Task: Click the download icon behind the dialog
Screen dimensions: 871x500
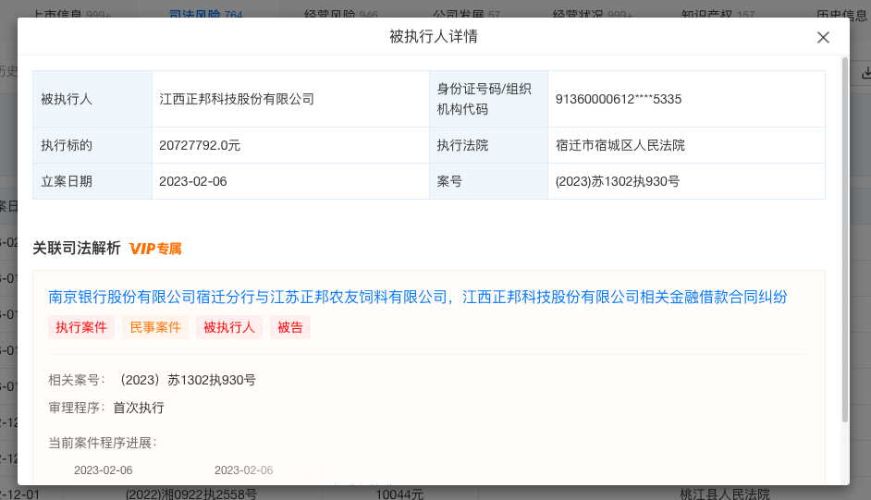Action: (x=865, y=71)
